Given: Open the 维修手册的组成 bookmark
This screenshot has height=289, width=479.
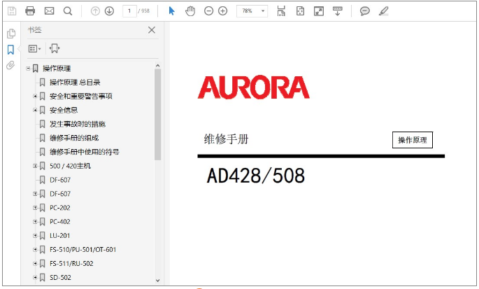Looking at the screenshot, I should (74, 139).
